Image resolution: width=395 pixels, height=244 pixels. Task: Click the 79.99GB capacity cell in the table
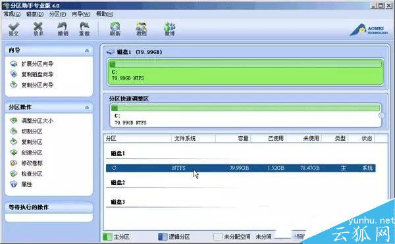(x=239, y=168)
